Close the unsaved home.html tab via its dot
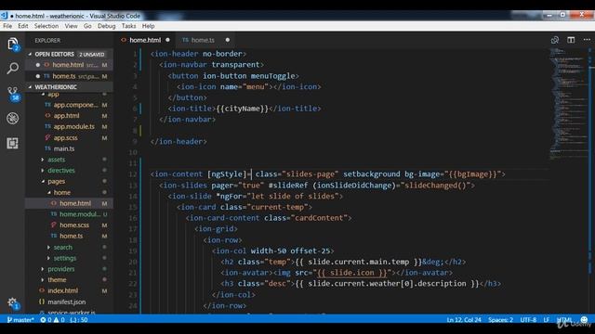Viewport: 595px width, 334px height. tap(167, 40)
